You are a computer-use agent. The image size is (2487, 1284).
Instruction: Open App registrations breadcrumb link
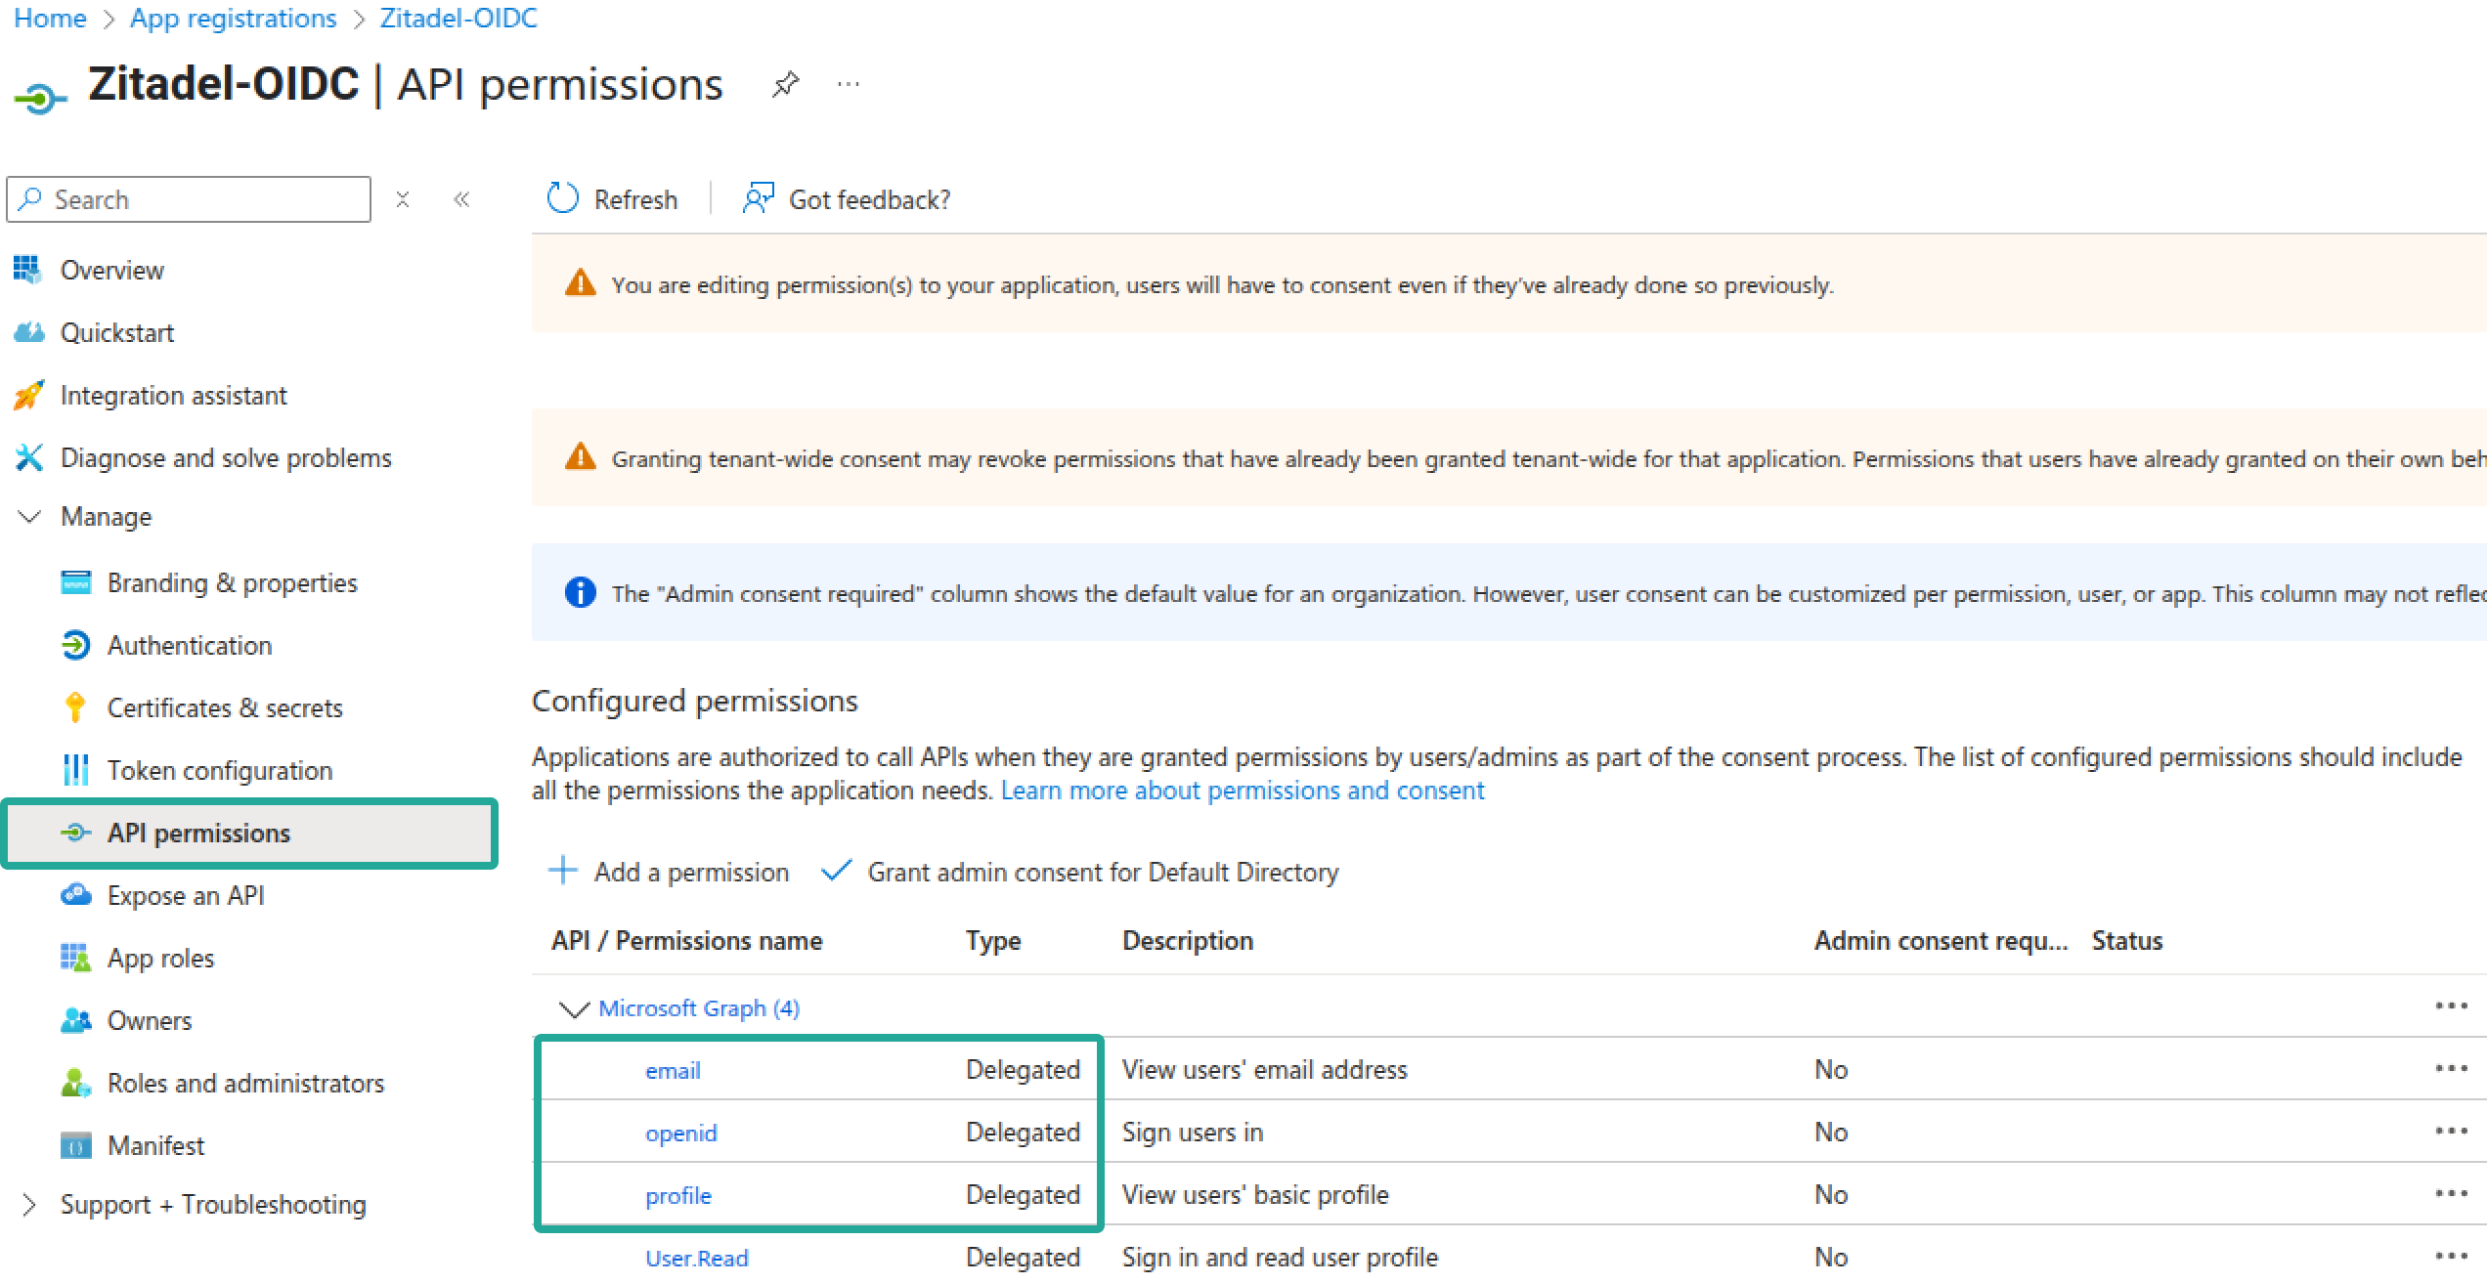tap(234, 18)
